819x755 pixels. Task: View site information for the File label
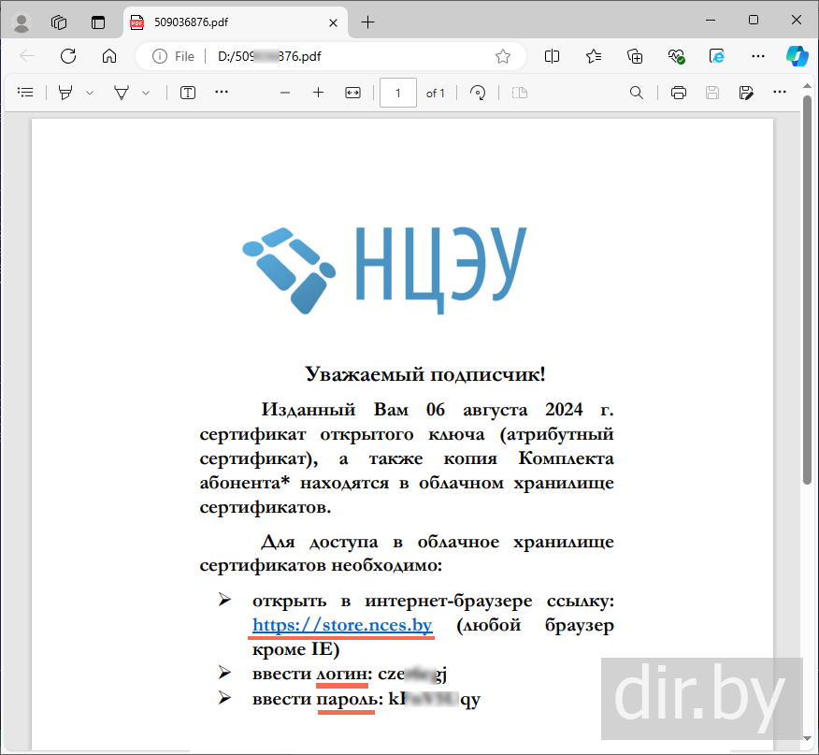(x=173, y=56)
